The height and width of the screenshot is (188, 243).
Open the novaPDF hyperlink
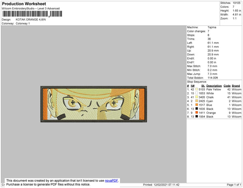[x=111, y=181]
